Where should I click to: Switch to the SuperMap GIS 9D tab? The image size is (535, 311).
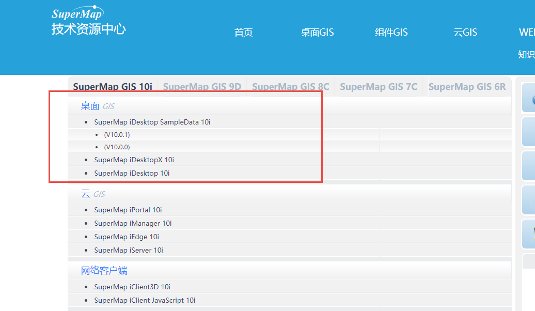coord(202,87)
